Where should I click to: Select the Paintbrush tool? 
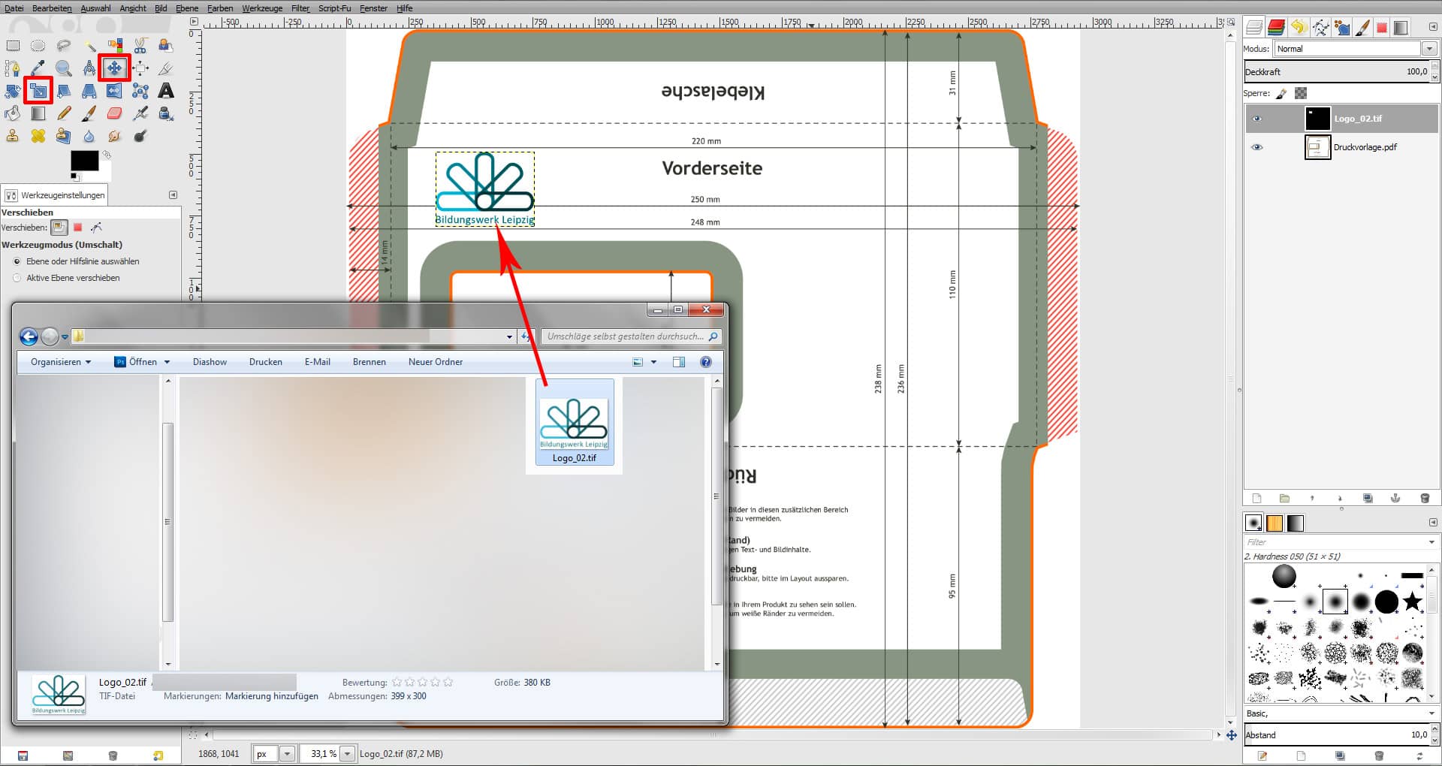[89, 113]
